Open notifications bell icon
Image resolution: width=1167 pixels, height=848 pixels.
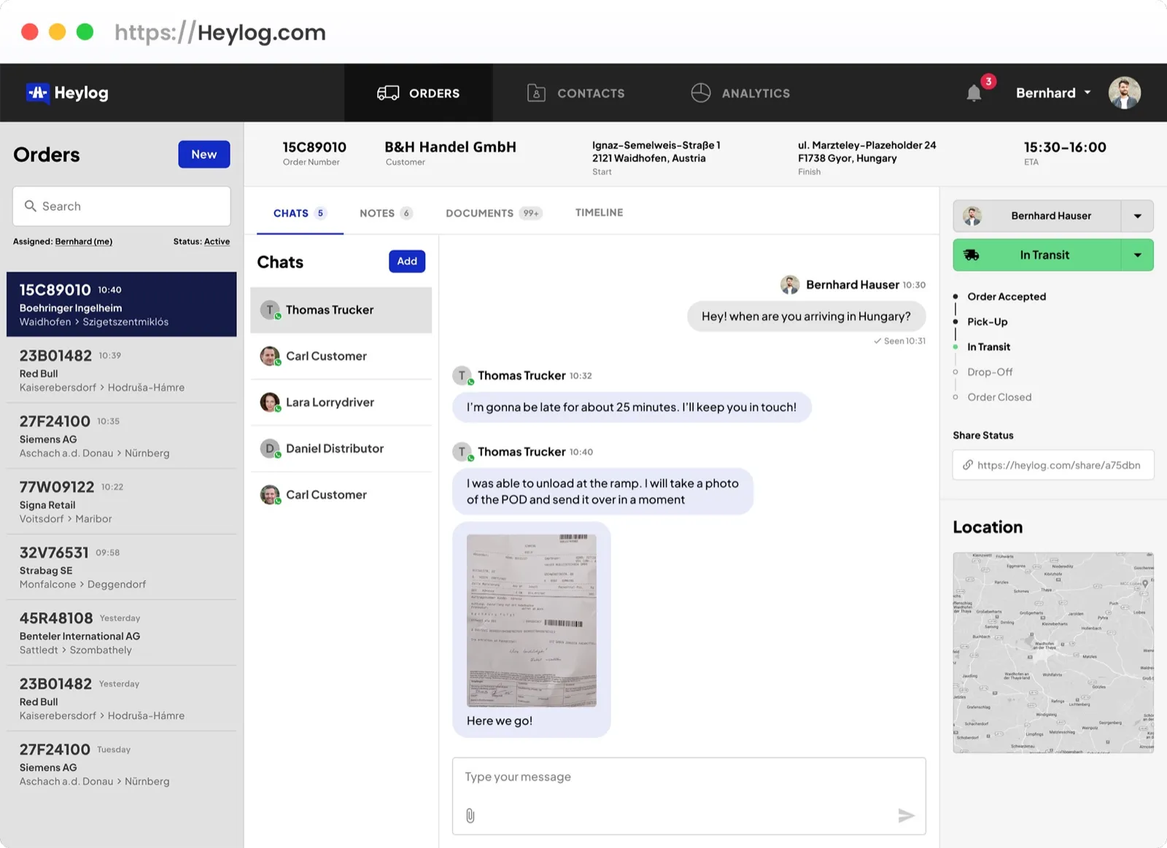(x=974, y=93)
